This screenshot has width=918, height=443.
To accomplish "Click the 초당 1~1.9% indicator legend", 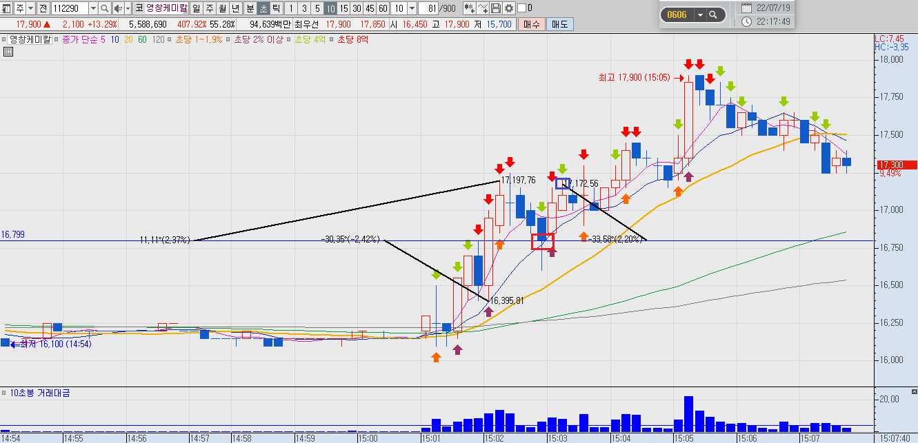I will [x=199, y=39].
